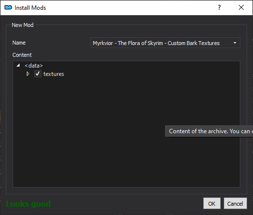The height and width of the screenshot is (215, 253).
Task: Select the <data> root entry
Action: point(34,66)
